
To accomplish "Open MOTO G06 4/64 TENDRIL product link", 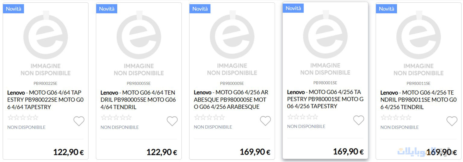I will tap(138, 100).
